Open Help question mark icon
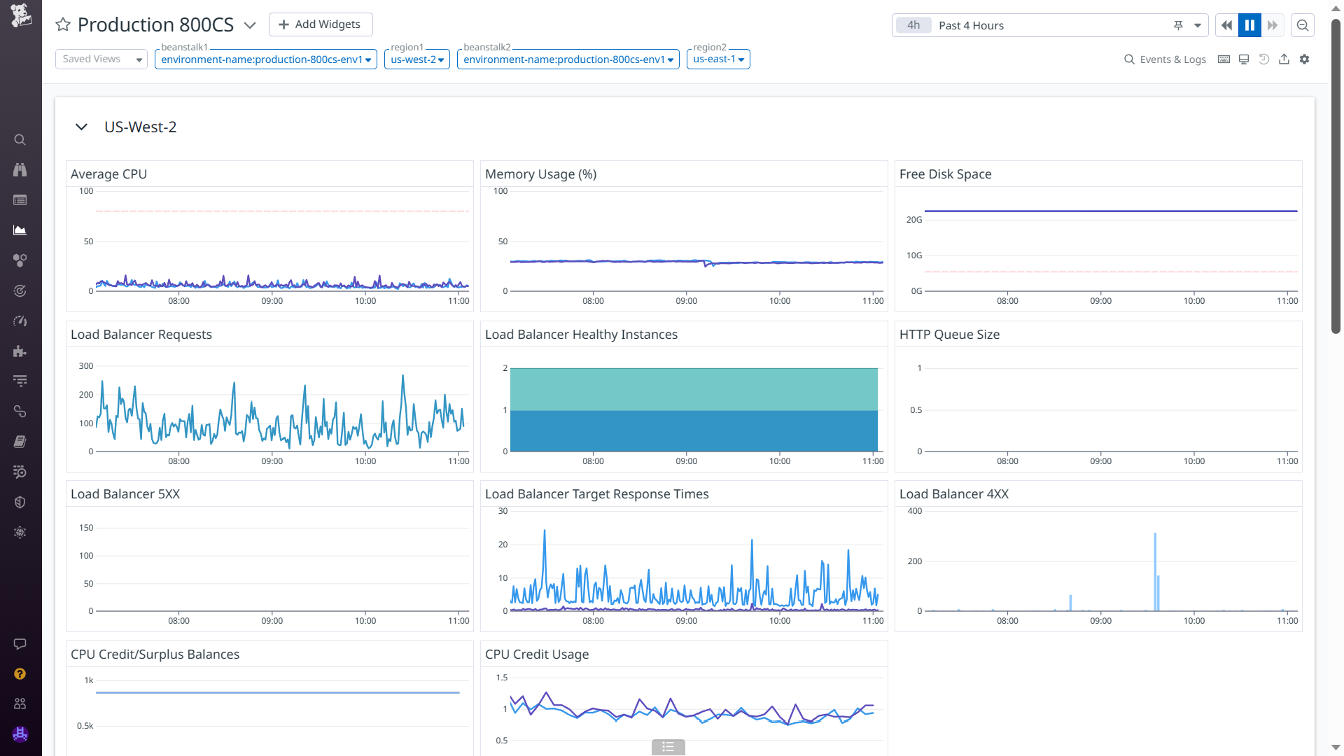This screenshot has width=1344, height=756. (20, 673)
